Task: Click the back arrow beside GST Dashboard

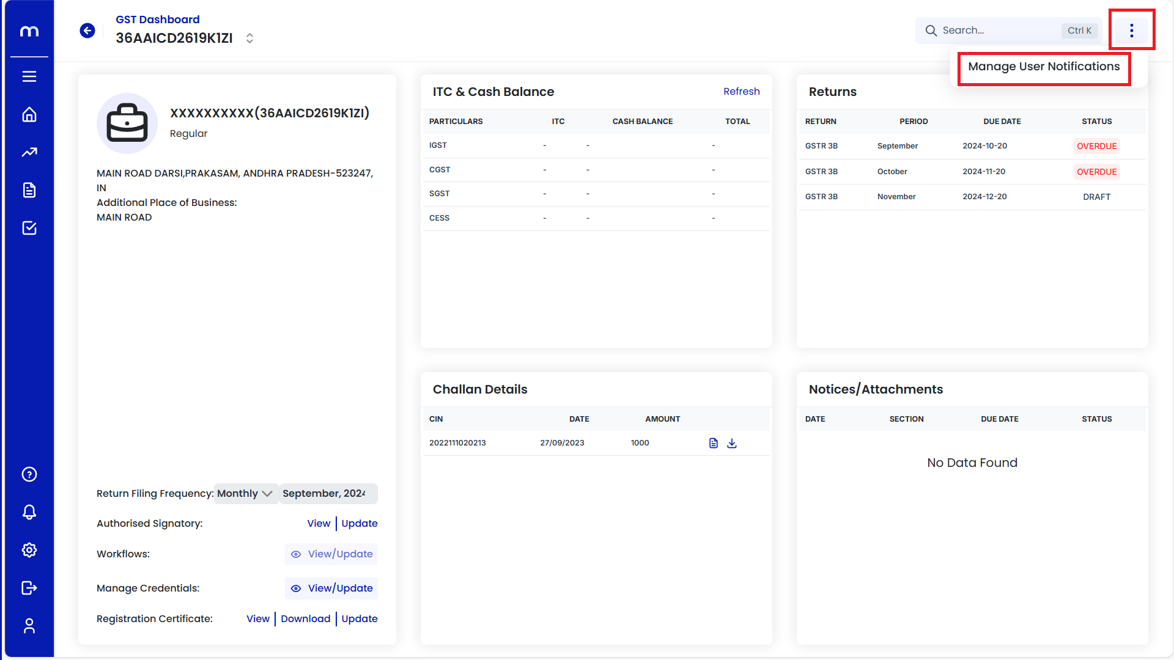Action: [x=87, y=31]
